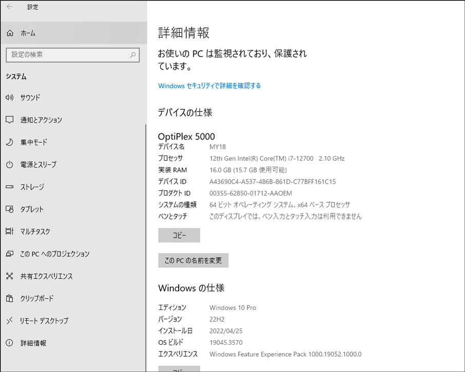The image size is (465, 372).
Task: Click the プロダクト ID label
Action: pos(175,193)
